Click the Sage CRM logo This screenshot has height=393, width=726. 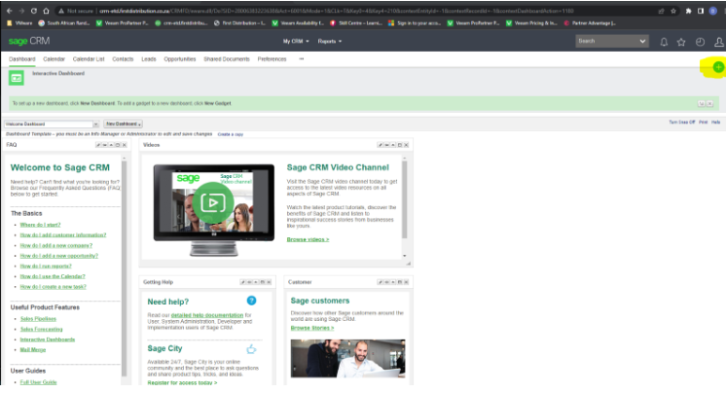[x=28, y=41]
